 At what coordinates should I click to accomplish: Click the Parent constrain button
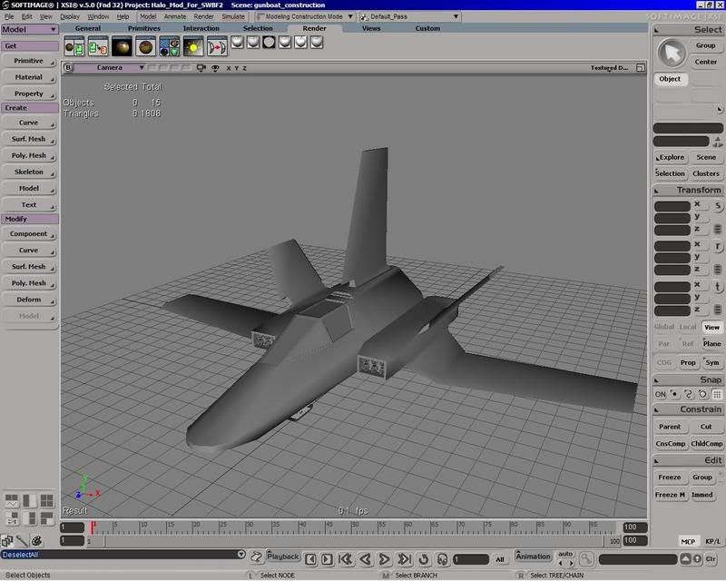pos(670,427)
